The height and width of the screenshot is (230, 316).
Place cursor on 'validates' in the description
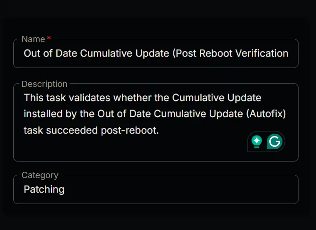tap(89, 98)
